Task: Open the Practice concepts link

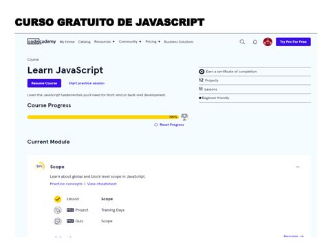Action: (x=66, y=184)
